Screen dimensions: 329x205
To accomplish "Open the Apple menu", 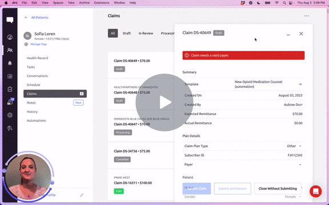I will 6,3.
